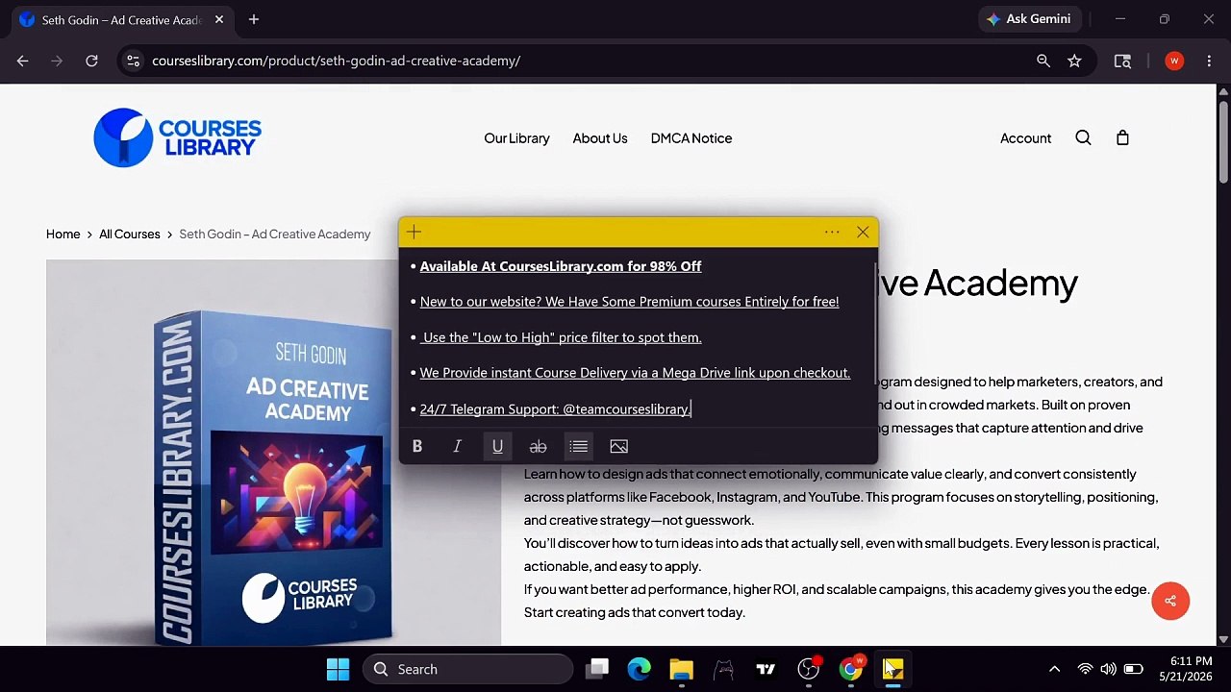This screenshot has width=1231, height=692.
Task: Reload the current page
Action: coord(91,61)
